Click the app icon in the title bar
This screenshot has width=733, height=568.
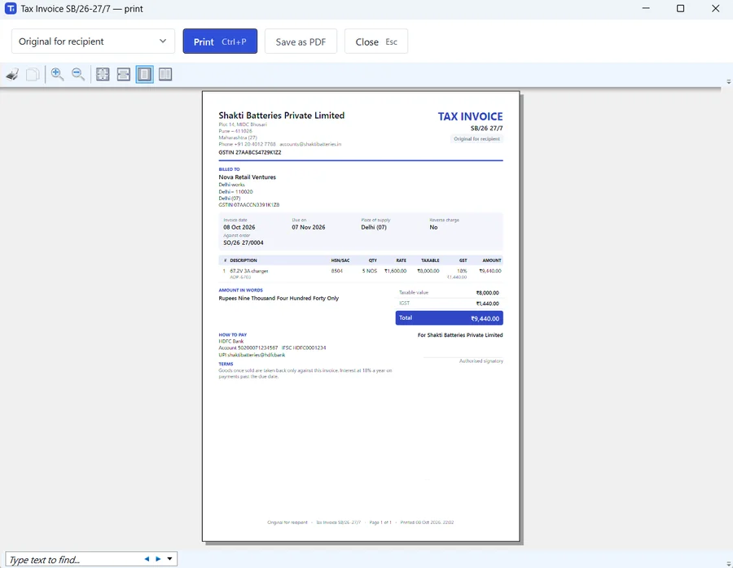click(x=11, y=8)
